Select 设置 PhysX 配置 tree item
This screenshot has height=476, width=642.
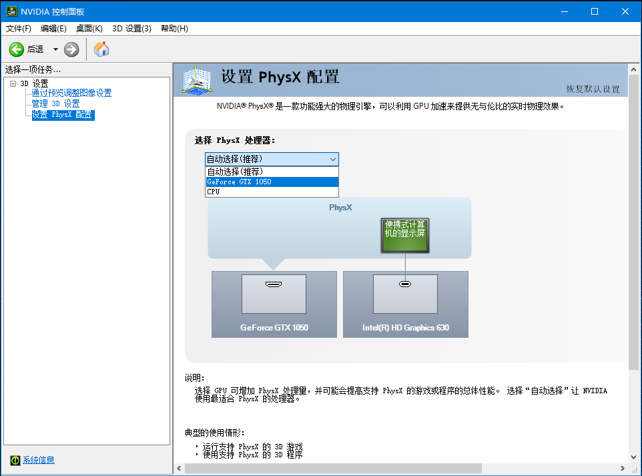point(63,115)
